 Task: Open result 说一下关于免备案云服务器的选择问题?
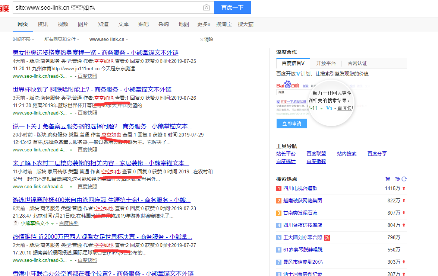coord(103,126)
